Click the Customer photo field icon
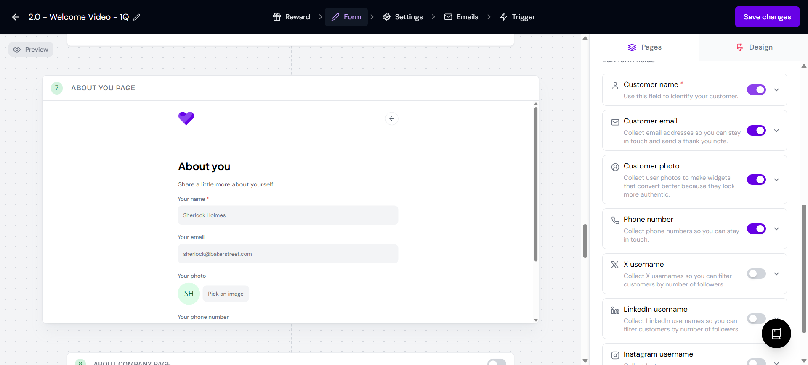This screenshot has height=365, width=808. click(615, 167)
